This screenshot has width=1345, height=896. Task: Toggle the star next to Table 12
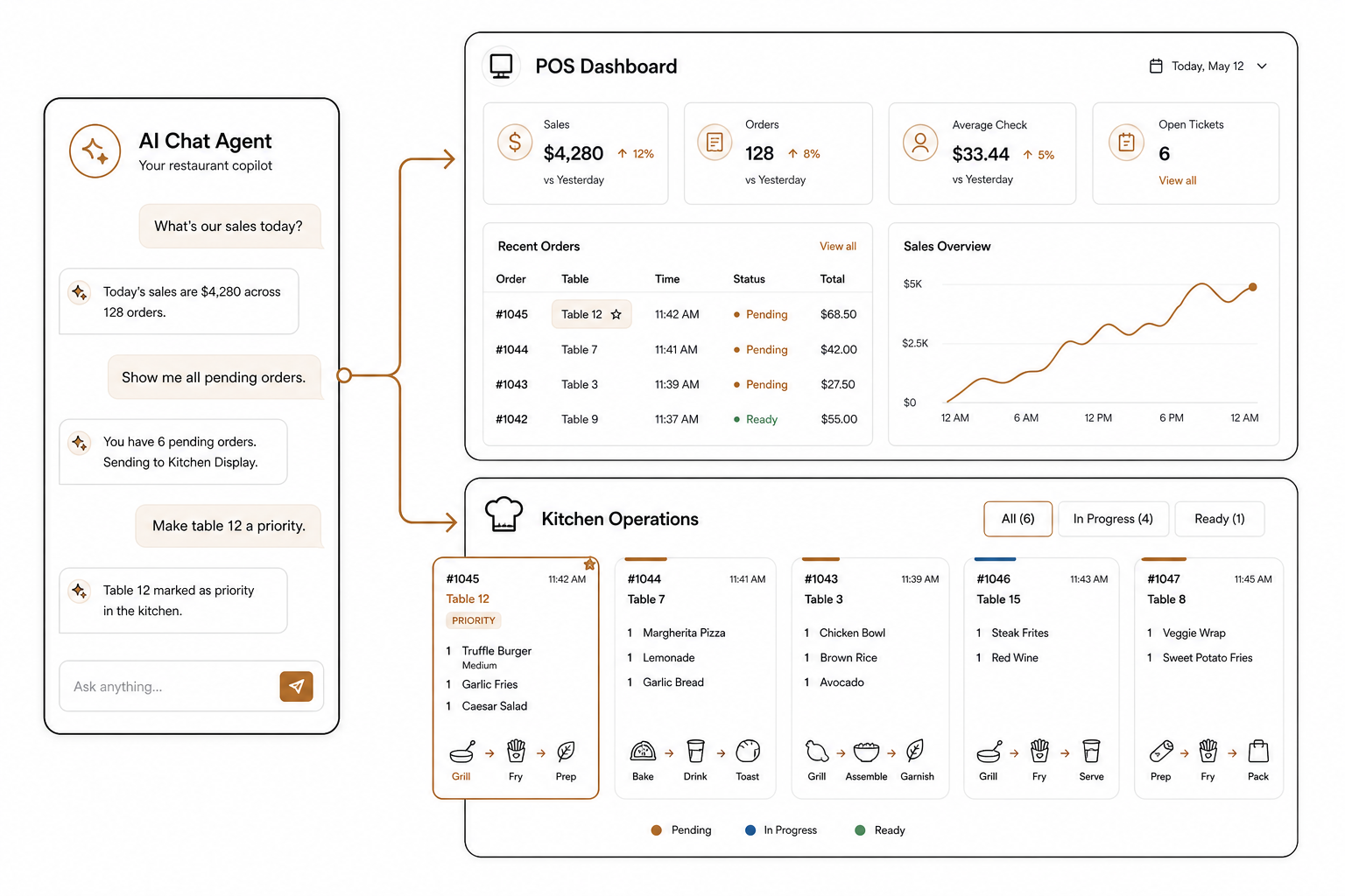pos(616,314)
